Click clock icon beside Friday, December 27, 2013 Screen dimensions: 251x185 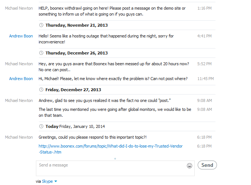click(41, 90)
